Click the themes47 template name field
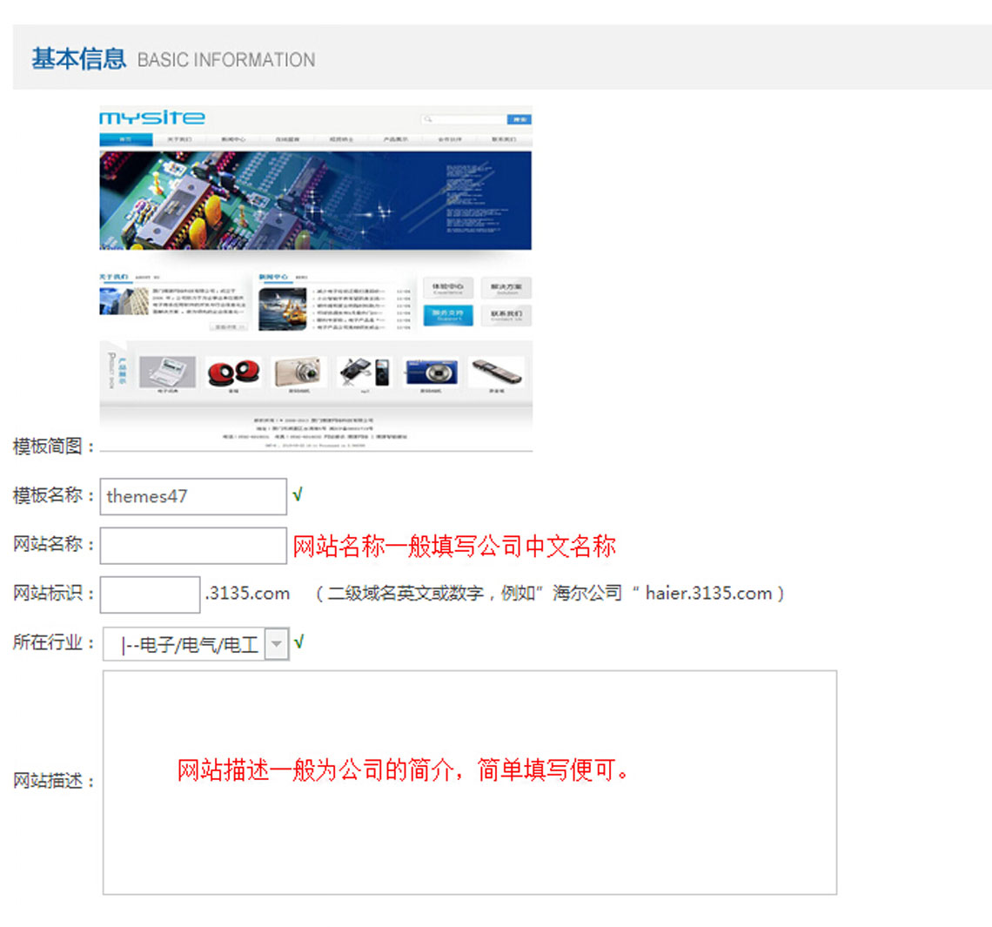The image size is (992, 927). click(x=192, y=496)
